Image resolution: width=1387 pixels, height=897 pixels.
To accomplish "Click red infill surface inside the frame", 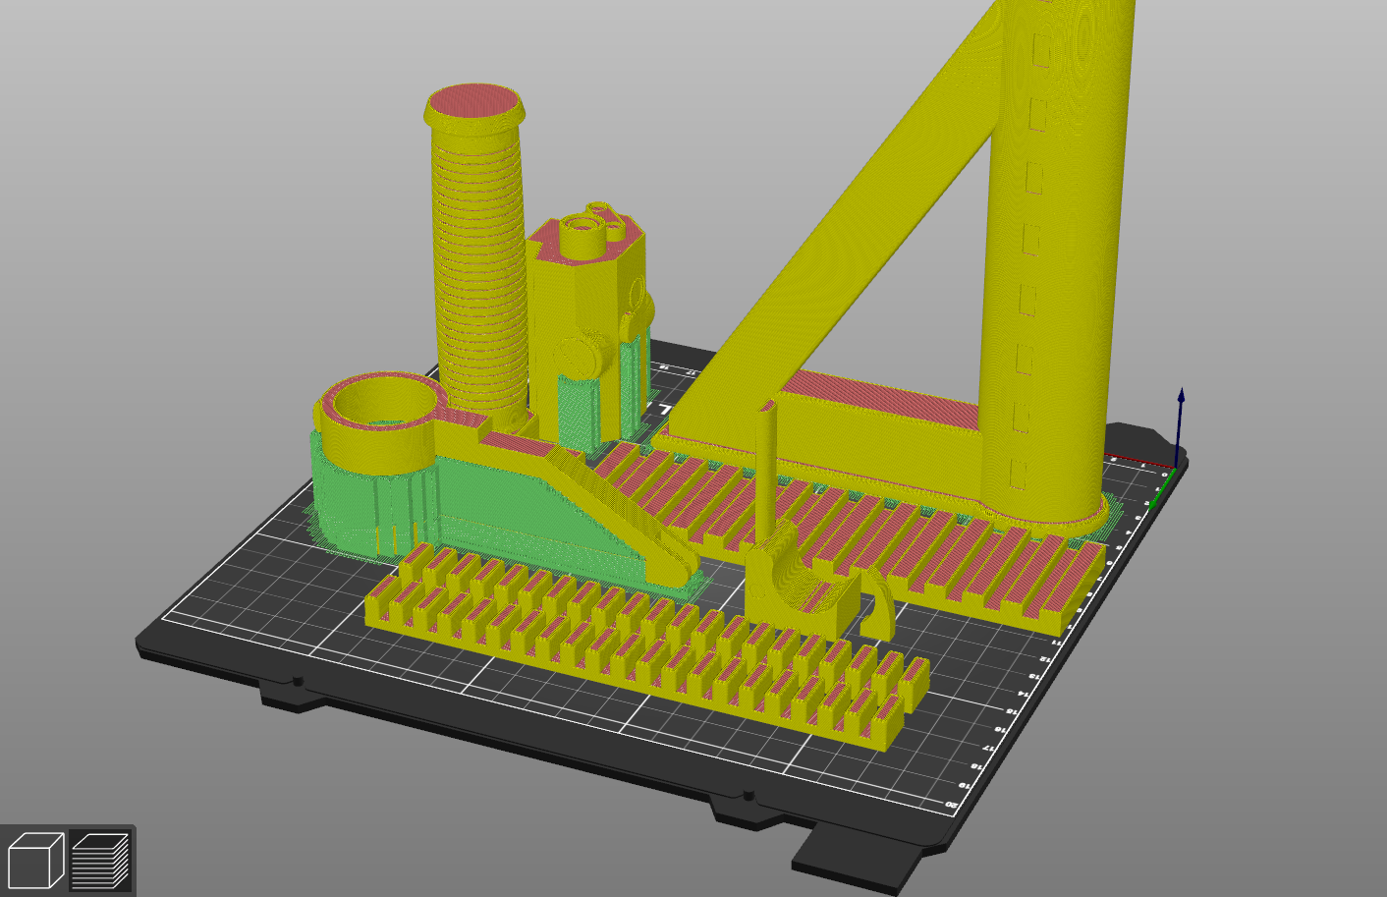I will [884, 401].
